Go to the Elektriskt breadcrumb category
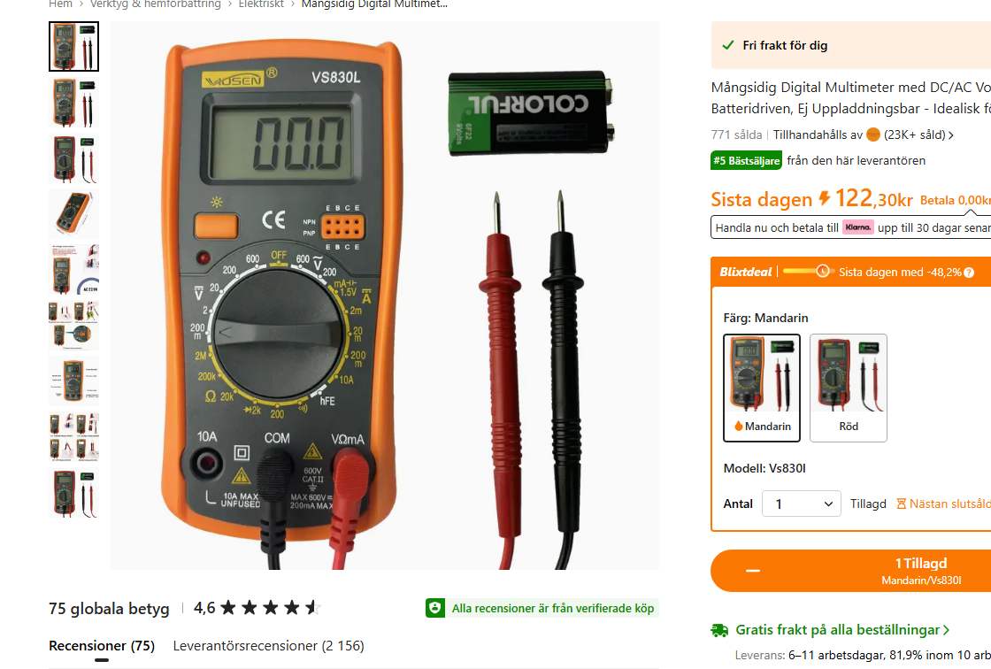This screenshot has height=669, width=991. (x=261, y=4)
